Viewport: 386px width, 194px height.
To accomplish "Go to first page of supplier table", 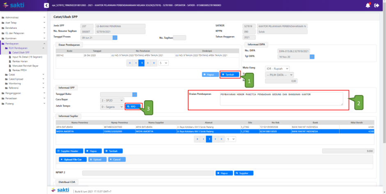I will coord(198,139).
